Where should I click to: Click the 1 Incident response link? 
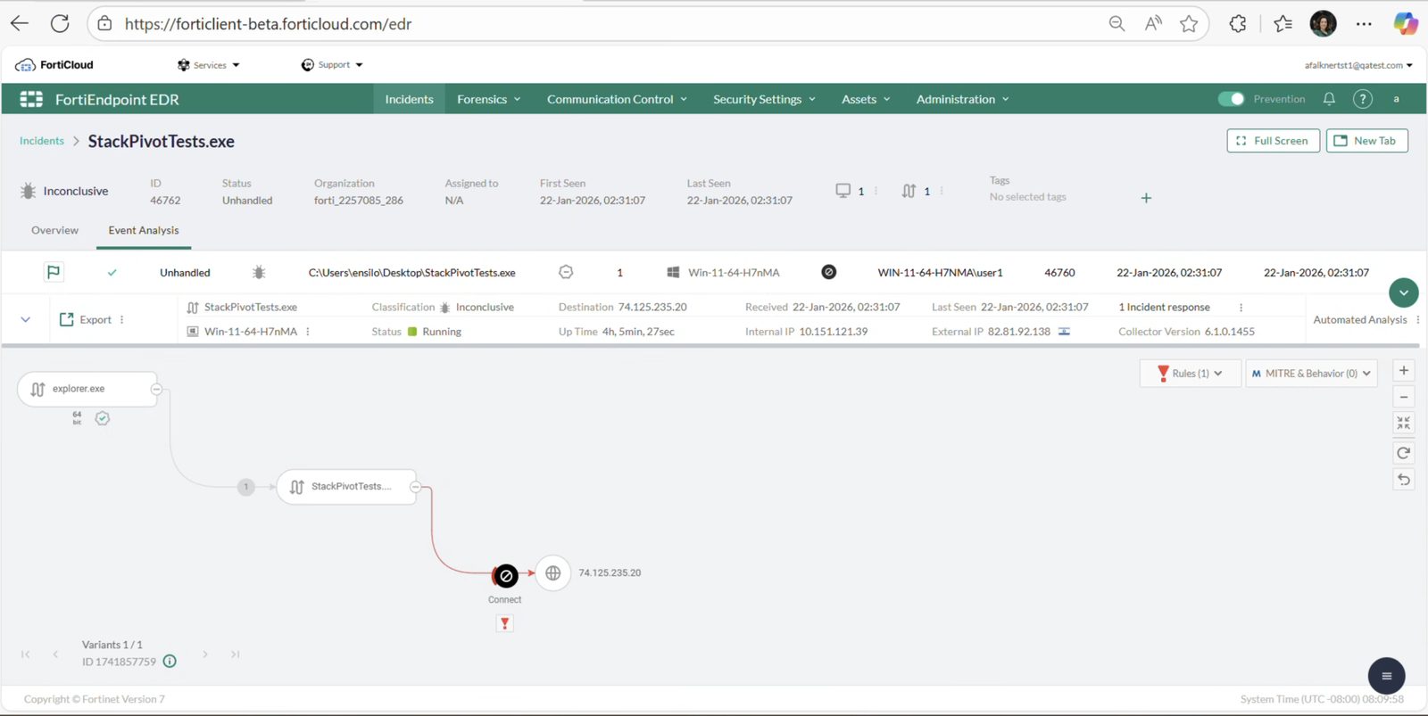pos(1164,307)
